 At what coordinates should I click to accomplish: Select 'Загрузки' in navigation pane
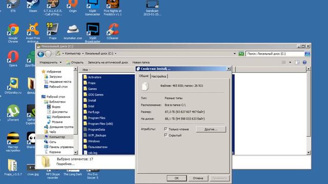[55, 77]
